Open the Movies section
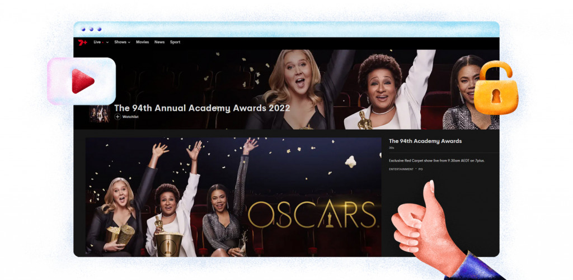 point(143,42)
